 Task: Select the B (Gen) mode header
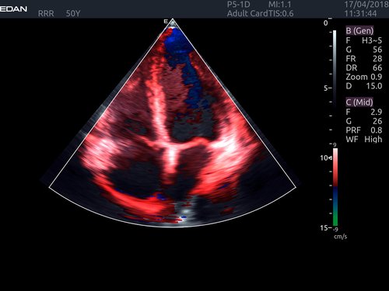pyautogui.click(x=359, y=30)
